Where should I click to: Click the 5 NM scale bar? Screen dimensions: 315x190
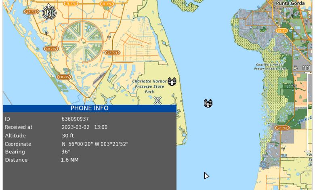[x=307, y=112]
